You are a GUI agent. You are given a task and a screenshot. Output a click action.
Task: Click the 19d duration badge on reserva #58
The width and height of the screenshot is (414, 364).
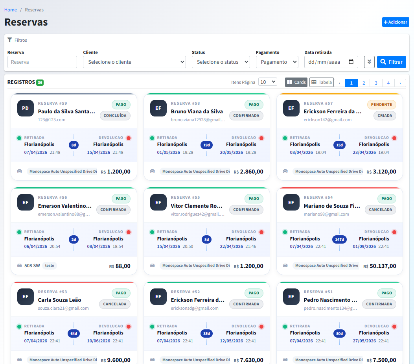(x=206, y=145)
